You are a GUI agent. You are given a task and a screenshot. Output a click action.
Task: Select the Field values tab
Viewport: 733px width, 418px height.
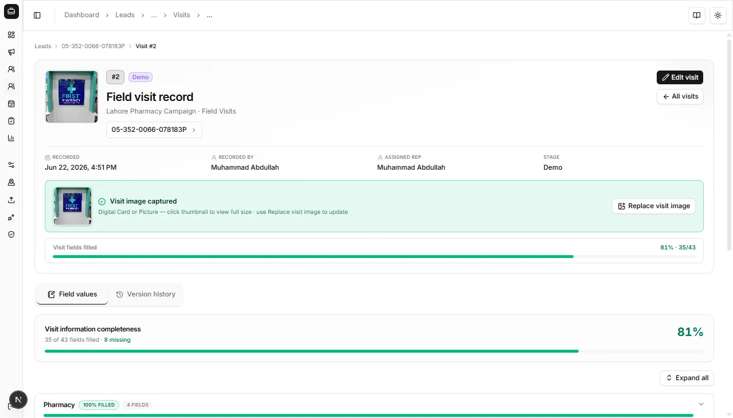[x=72, y=294]
